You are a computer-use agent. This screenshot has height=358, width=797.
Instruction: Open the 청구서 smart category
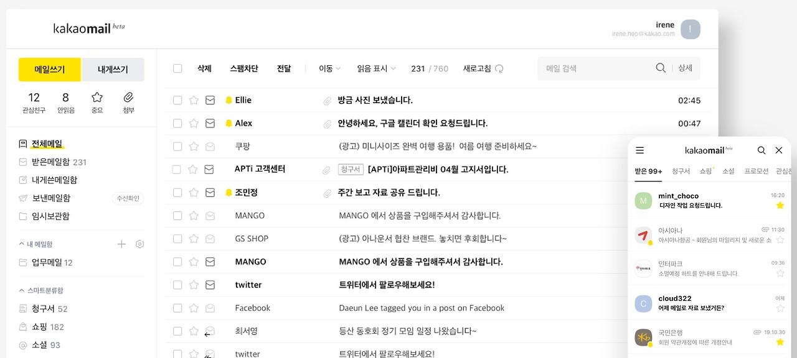pyautogui.click(x=44, y=309)
